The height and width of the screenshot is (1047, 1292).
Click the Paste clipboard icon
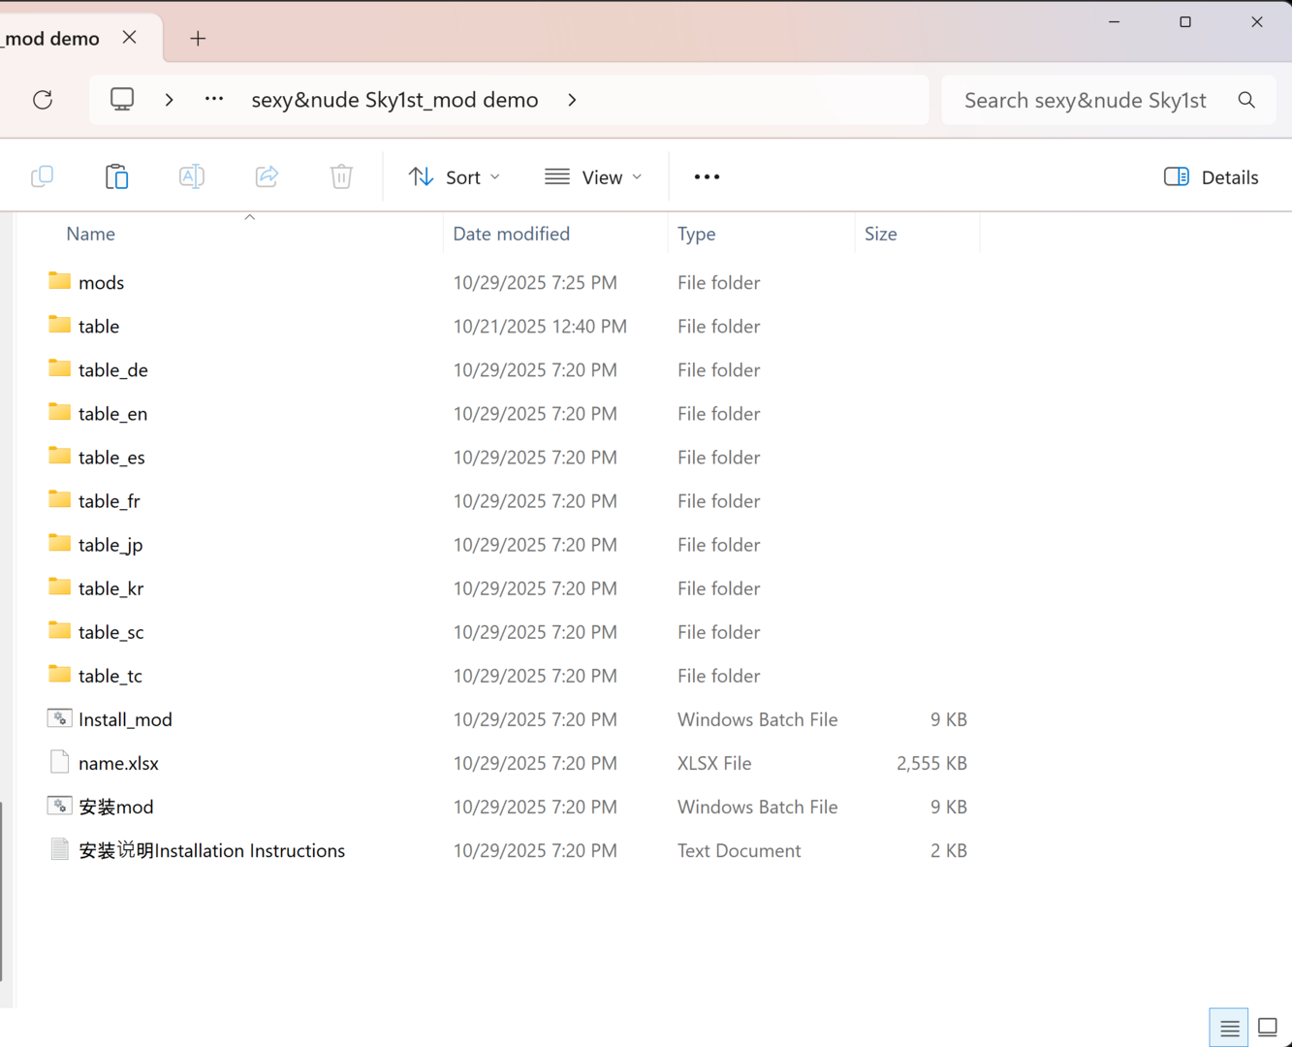(x=116, y=176)
